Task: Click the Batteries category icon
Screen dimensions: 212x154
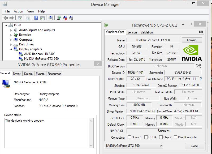Action: [16, 35]
